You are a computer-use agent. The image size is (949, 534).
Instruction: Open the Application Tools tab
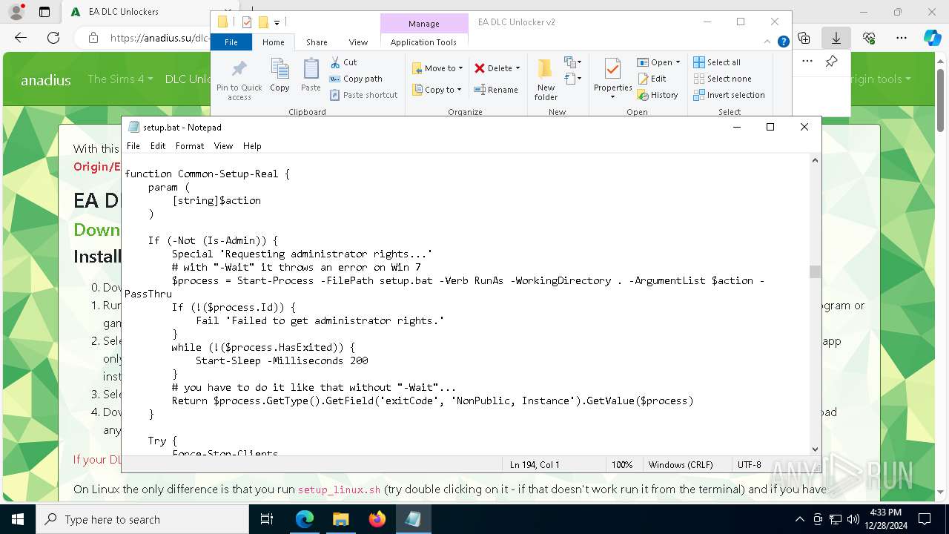pos(423,42)
